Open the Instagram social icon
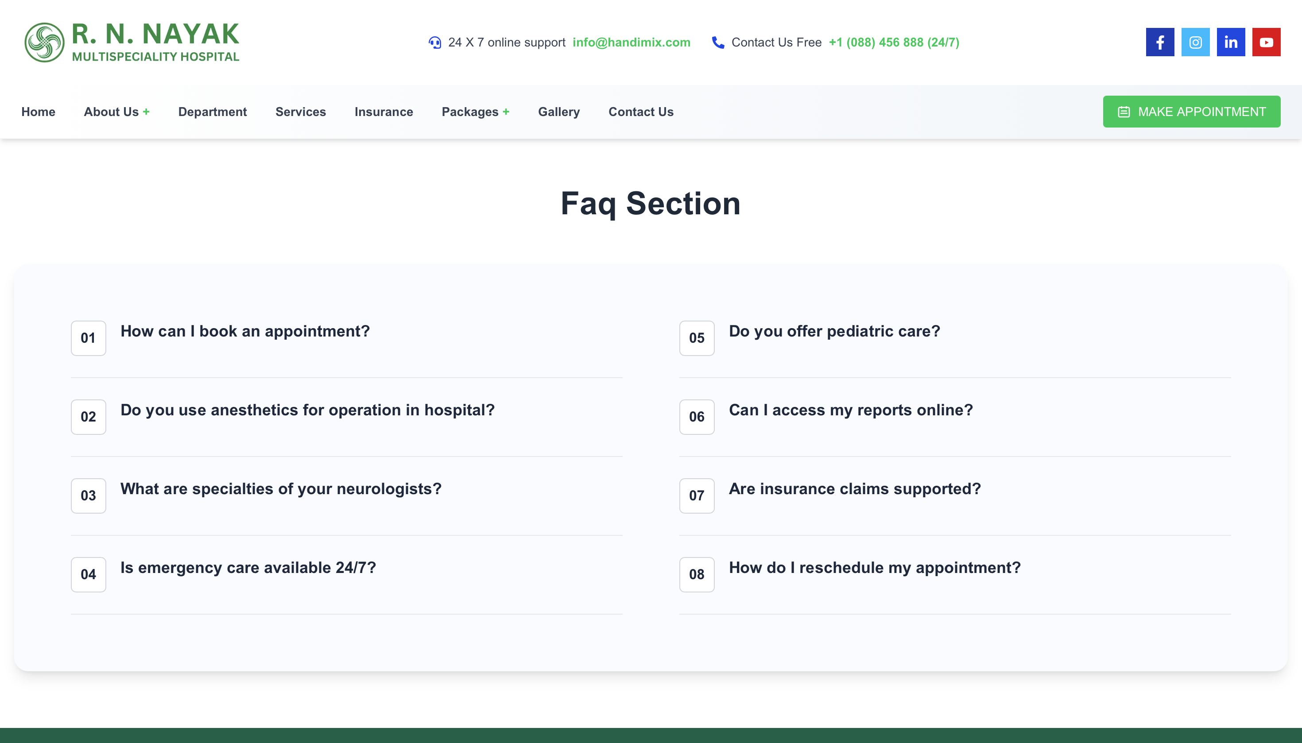The width and height of the screenshot is (1302, 743). (x=1195, y=43)
